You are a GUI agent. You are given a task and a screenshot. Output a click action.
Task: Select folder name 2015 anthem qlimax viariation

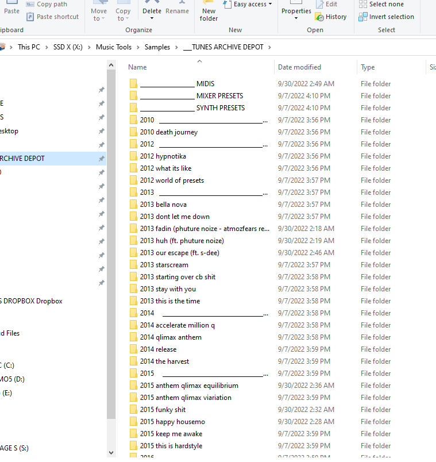point(186,398)
